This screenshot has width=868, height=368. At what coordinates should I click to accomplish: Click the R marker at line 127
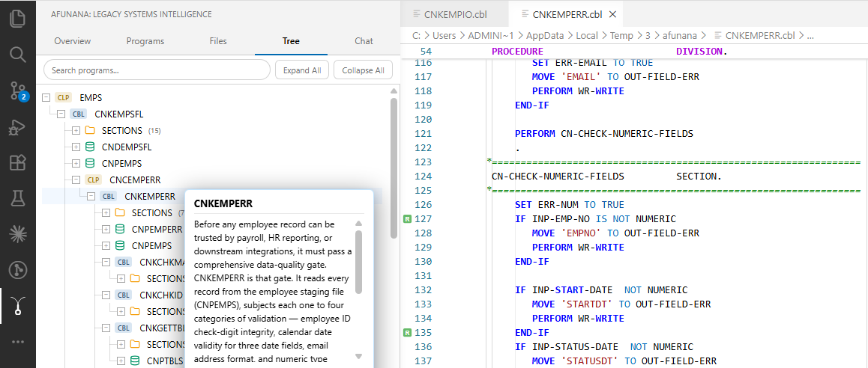point(408,219)
